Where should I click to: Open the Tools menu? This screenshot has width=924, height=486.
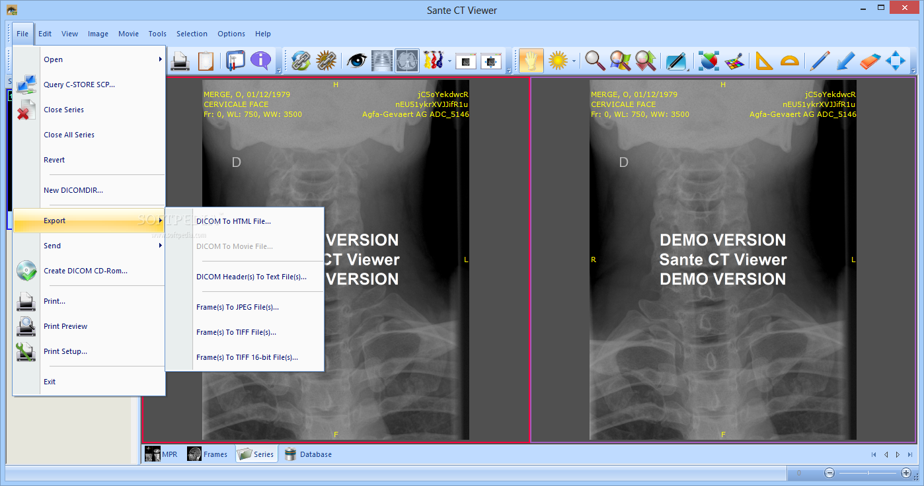pos(157,34)
